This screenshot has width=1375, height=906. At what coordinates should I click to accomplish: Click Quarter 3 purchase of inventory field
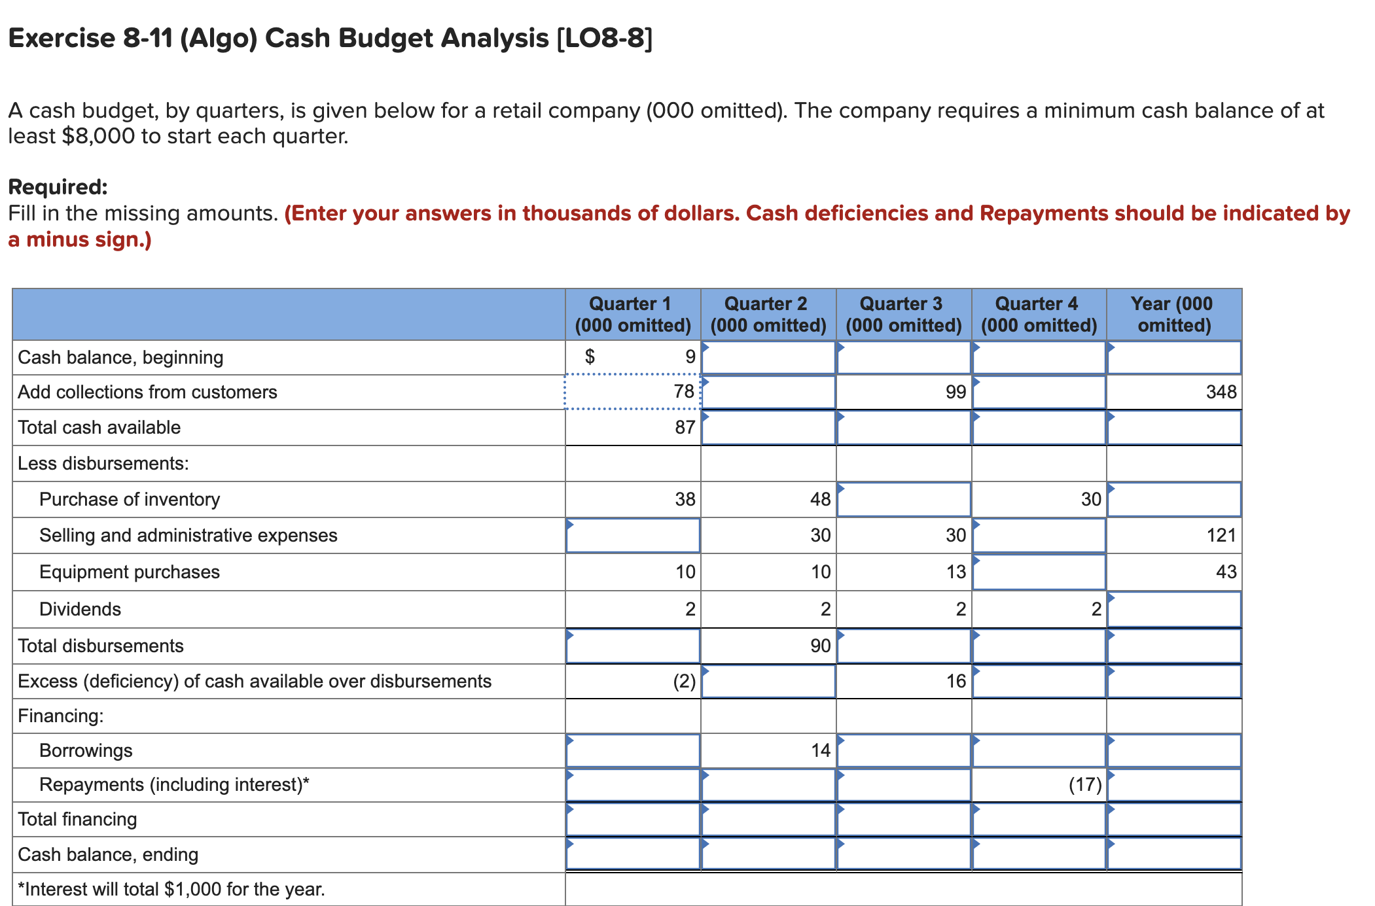click(x=904, y=499)
